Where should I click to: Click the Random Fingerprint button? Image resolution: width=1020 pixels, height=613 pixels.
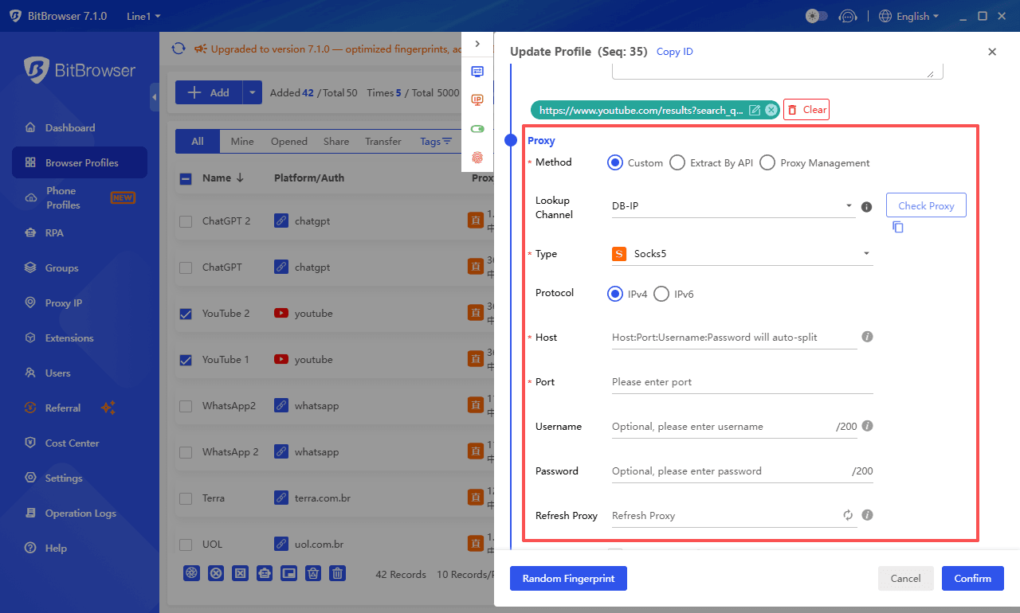[568, 578]
